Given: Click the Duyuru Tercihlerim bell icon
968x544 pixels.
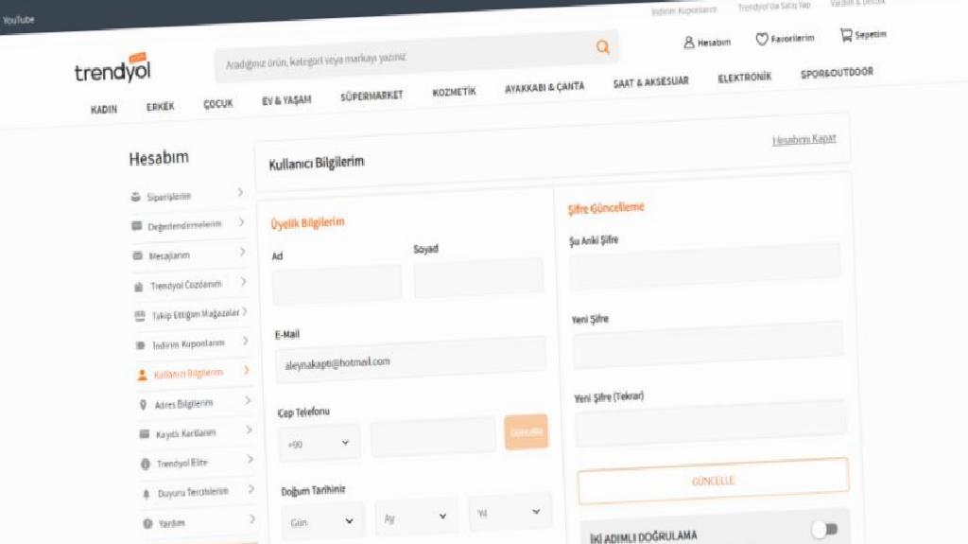Looking at the screenshot, I should click(x=147, y=494).
